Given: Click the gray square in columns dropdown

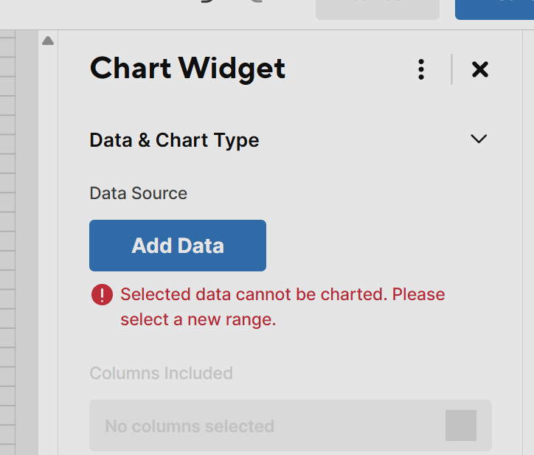Looking at the screenshot, I should point(461,426).
